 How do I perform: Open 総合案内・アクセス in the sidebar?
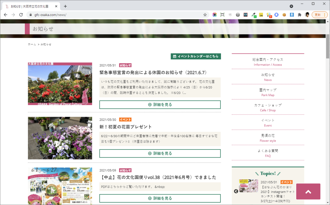(268, 62)
